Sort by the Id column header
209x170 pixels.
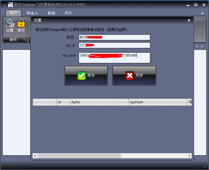[63, 102]
